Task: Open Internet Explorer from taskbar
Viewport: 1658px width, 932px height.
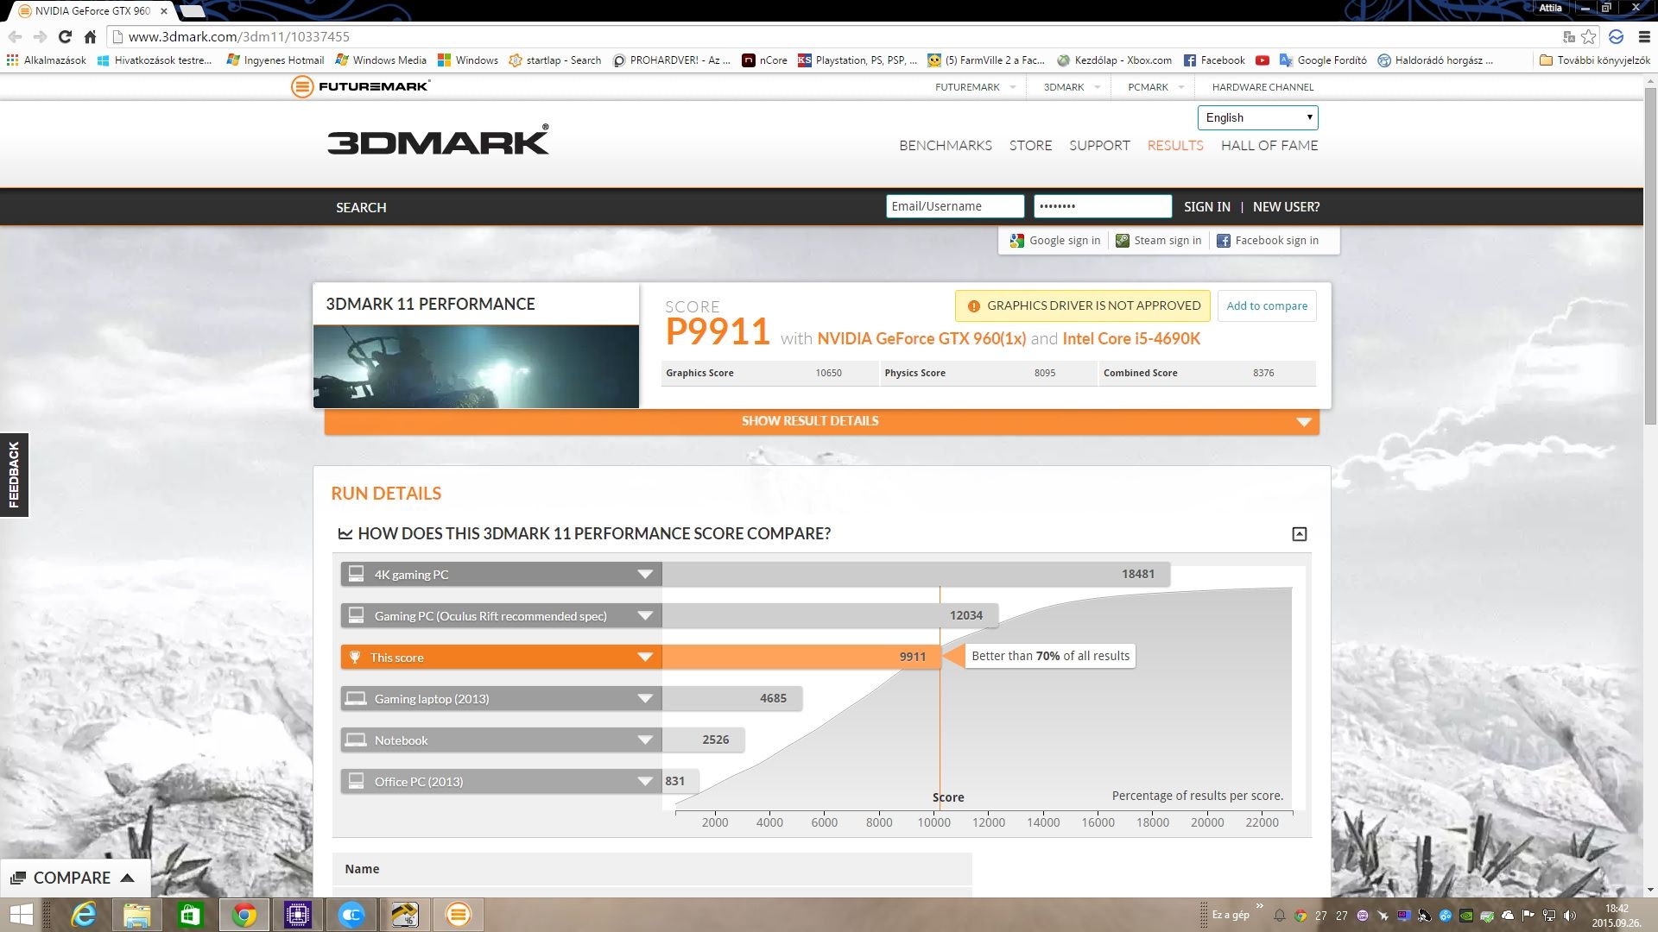Action: [x=84, y=914]
